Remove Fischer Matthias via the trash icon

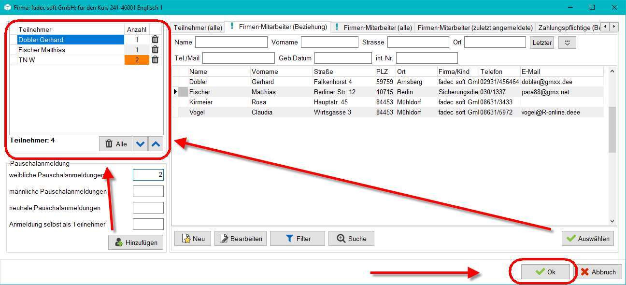tap(155, 50)
